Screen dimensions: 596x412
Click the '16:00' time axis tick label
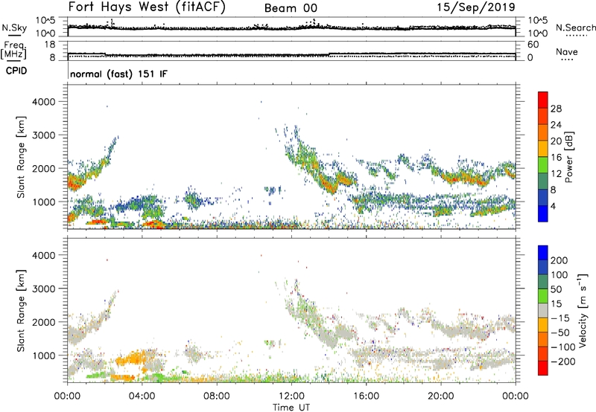[366, 396]
